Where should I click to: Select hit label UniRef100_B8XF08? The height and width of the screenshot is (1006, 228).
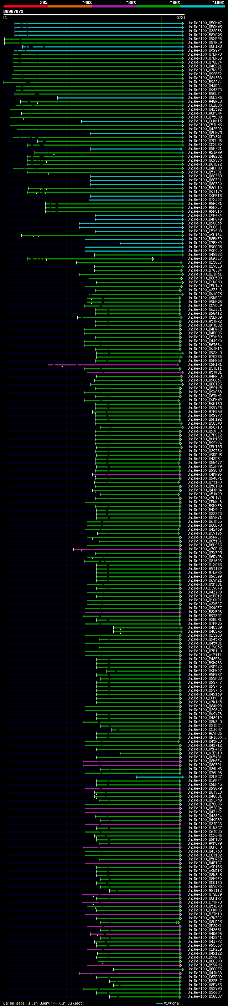click(204, 612)
